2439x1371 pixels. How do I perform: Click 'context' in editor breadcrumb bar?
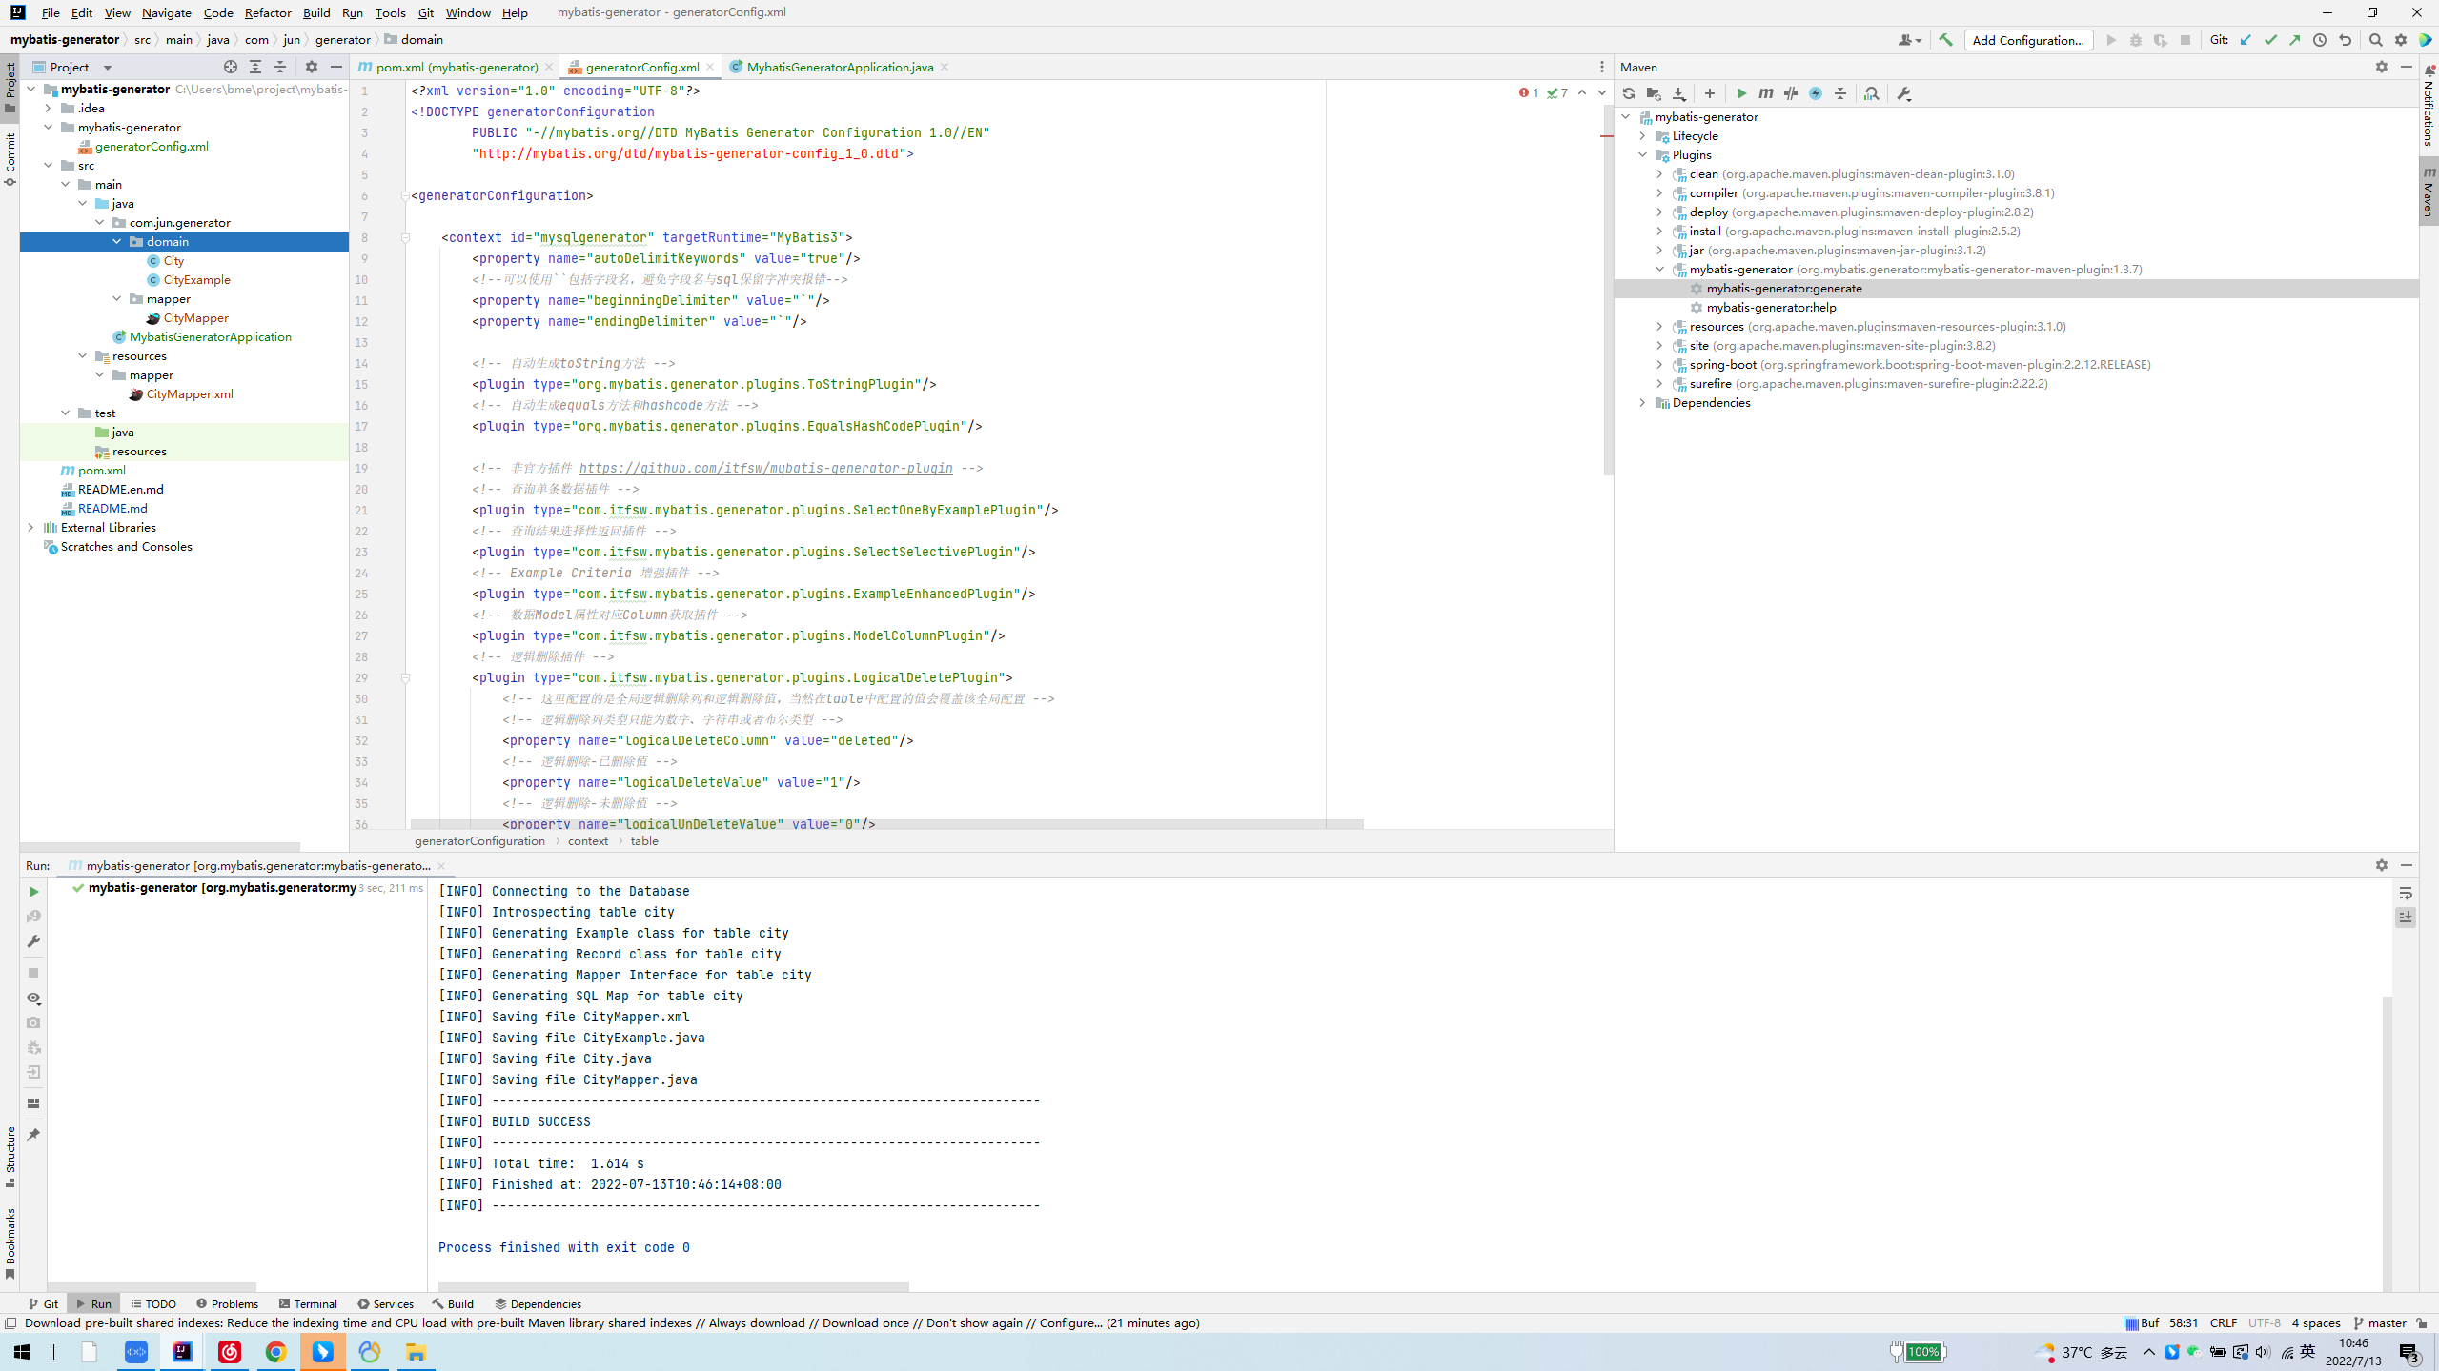587,840
